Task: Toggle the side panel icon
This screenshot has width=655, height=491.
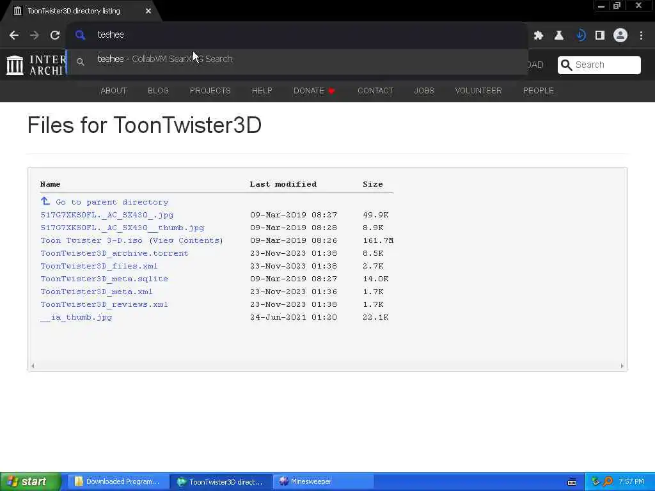Action: pos(600,36)
